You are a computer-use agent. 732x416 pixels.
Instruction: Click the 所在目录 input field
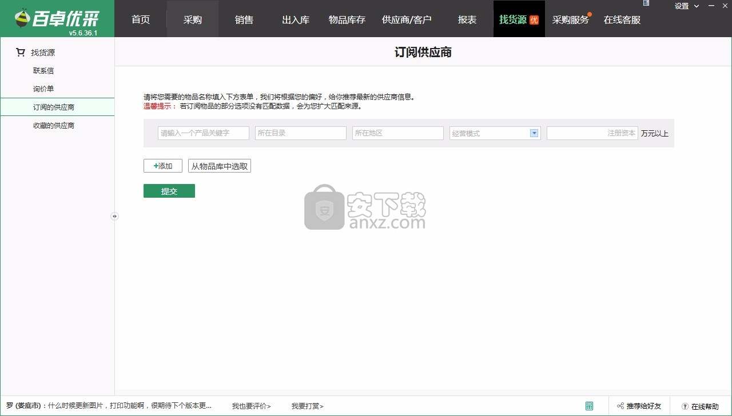click(x=301, y=133)
